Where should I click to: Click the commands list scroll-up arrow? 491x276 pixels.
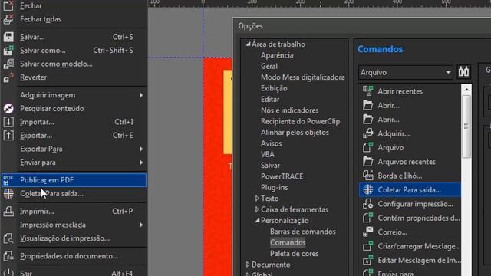pyautogui.click(x=466, y=90)
